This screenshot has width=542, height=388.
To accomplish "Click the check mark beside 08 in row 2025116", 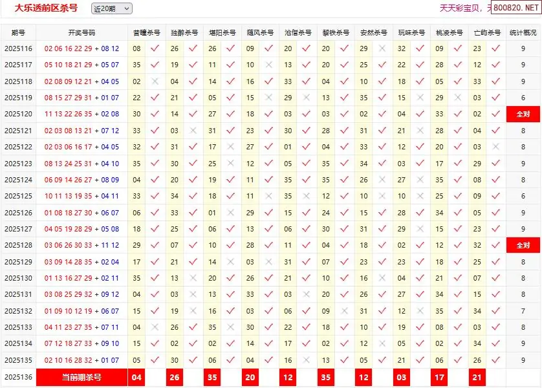I will click(x=155, y=48).
